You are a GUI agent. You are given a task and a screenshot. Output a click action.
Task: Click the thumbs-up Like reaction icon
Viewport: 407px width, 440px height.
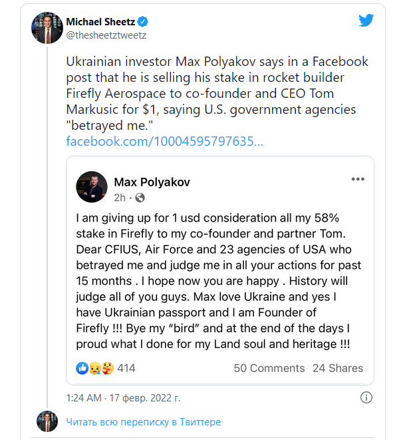pos(82,367)
